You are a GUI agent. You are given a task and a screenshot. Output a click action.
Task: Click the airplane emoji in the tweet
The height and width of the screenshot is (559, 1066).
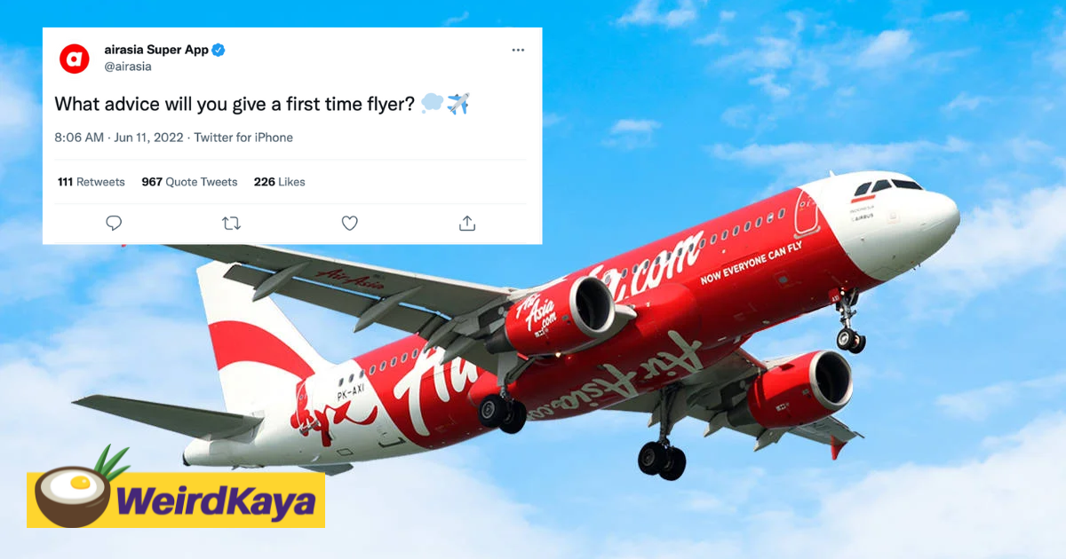457,103
